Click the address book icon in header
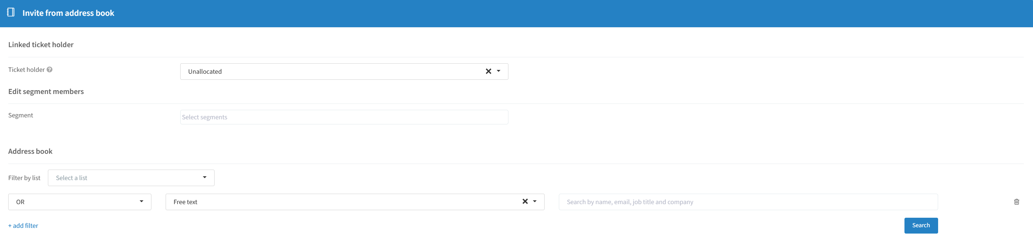The height and width of the screenshot is (244, 1033). click(x=11, y=12)
